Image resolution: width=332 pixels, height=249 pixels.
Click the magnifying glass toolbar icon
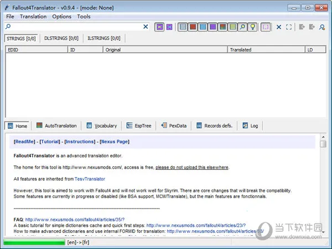(x=242, y=27)
